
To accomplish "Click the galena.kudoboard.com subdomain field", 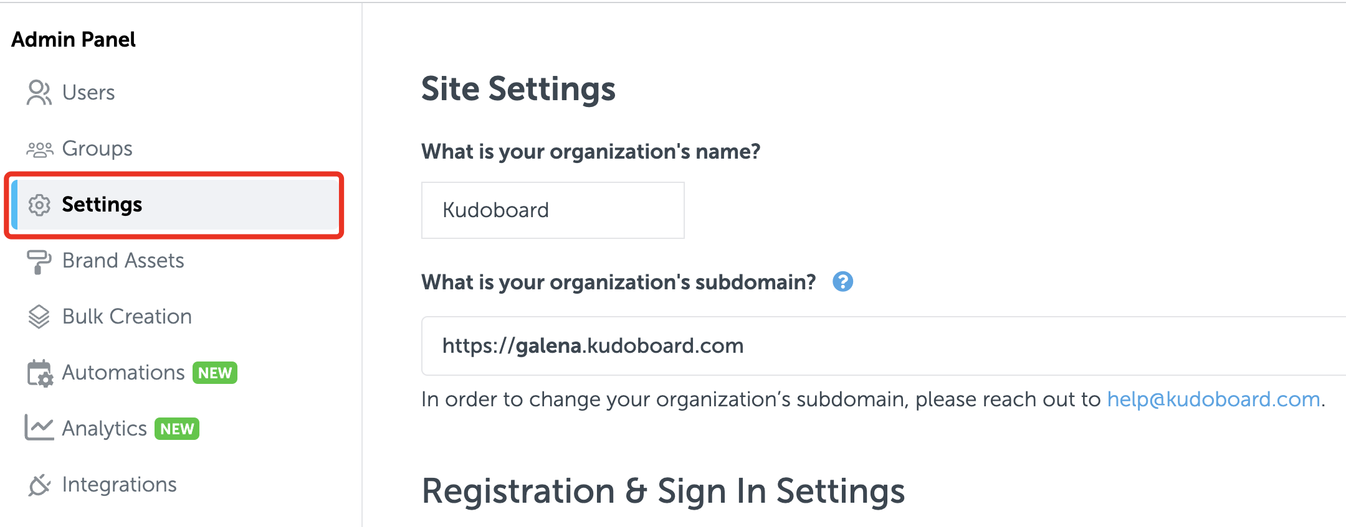I will tap(872, 346).
